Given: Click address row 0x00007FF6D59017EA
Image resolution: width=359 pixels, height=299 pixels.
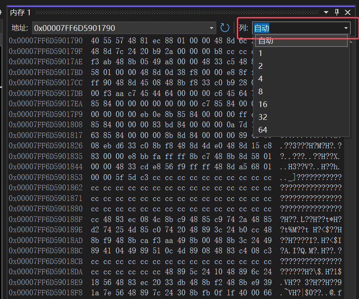Looking at the screenshot, I should pos(46,104).
